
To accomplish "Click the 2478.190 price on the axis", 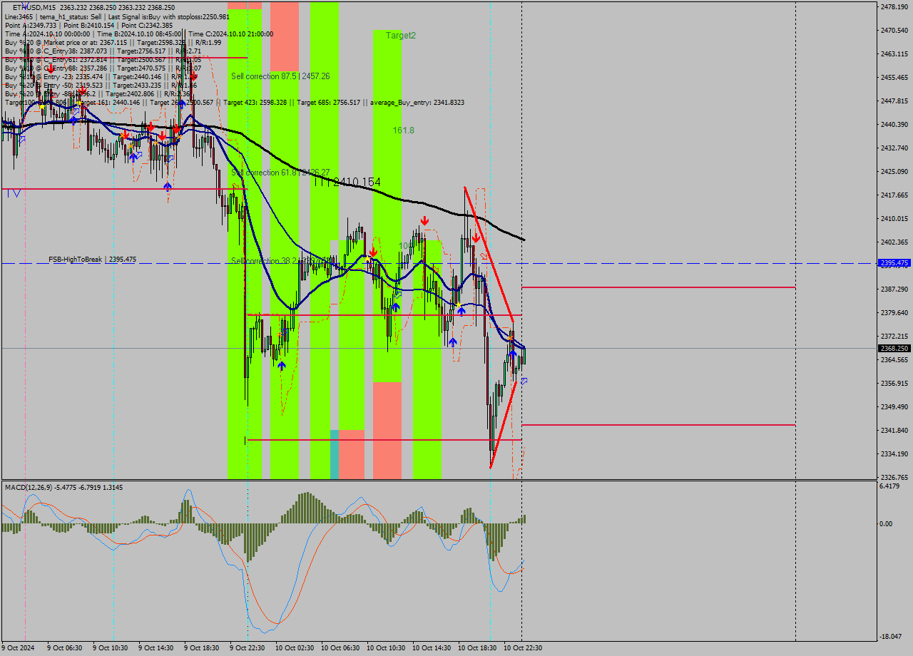I will tap(894, 6).
